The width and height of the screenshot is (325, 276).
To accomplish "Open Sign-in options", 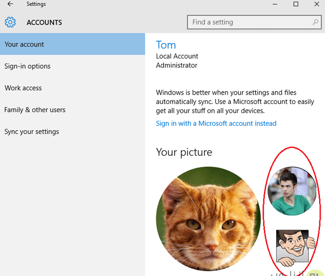I will (72, 66).
